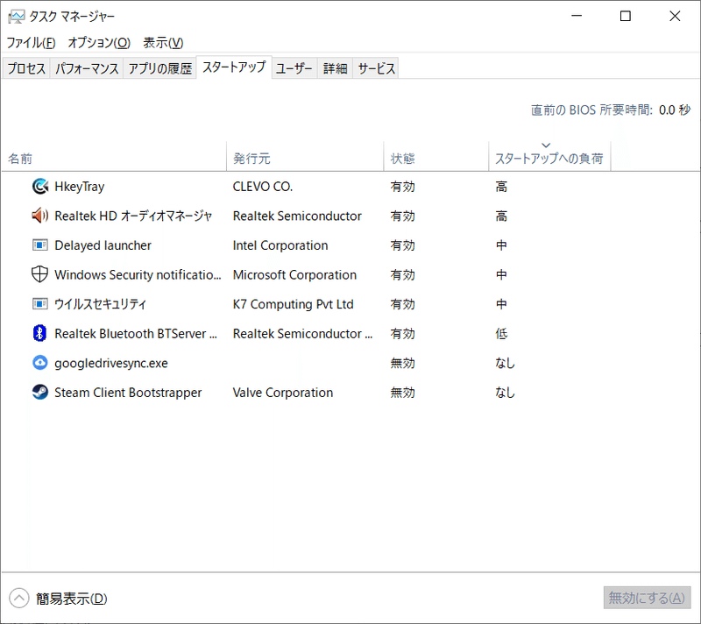Click 無効 status of Steam Client Bootstrapper
The image size is (701, 624).
pyautogui.click(x=403, y=393)
